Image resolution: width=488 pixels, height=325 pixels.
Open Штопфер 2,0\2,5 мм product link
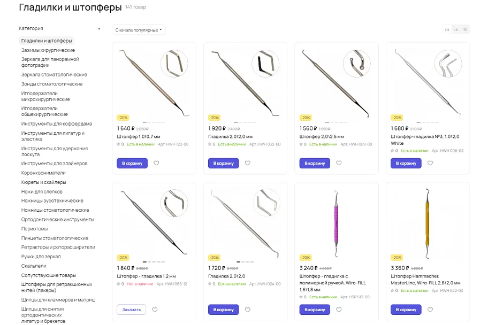[x=322, y=136]
